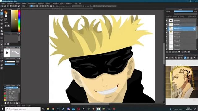This screenshot has height=111, width=198.
Task: Zoom in on the Reference image
Action: click(176, 58)
